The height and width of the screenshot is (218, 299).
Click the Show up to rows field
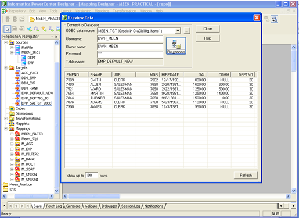point(91,176)
